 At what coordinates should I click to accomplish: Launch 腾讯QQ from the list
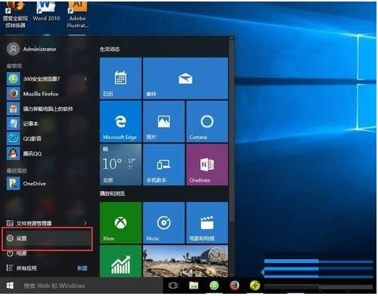click(47, 153)
